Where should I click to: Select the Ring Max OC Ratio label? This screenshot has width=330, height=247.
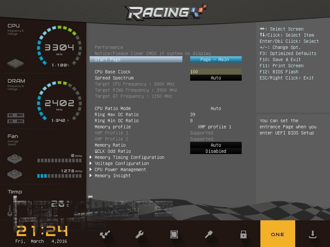(x=117, y=115)
